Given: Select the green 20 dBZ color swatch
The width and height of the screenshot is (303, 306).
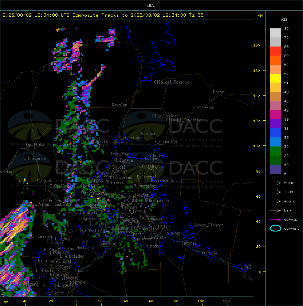Looking at the screenshot, I should (275, 151).
